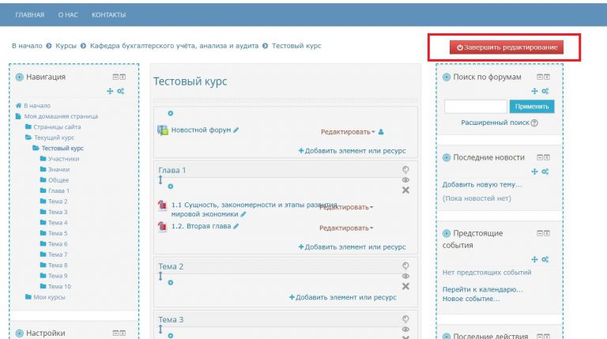Open the КОНТАКТЫ menu item

point(108,15)
